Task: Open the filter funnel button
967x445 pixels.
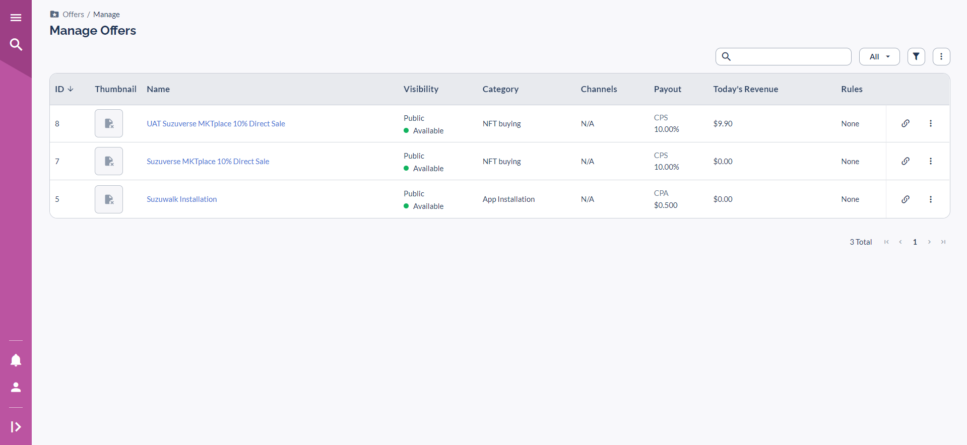Action: 916,56
